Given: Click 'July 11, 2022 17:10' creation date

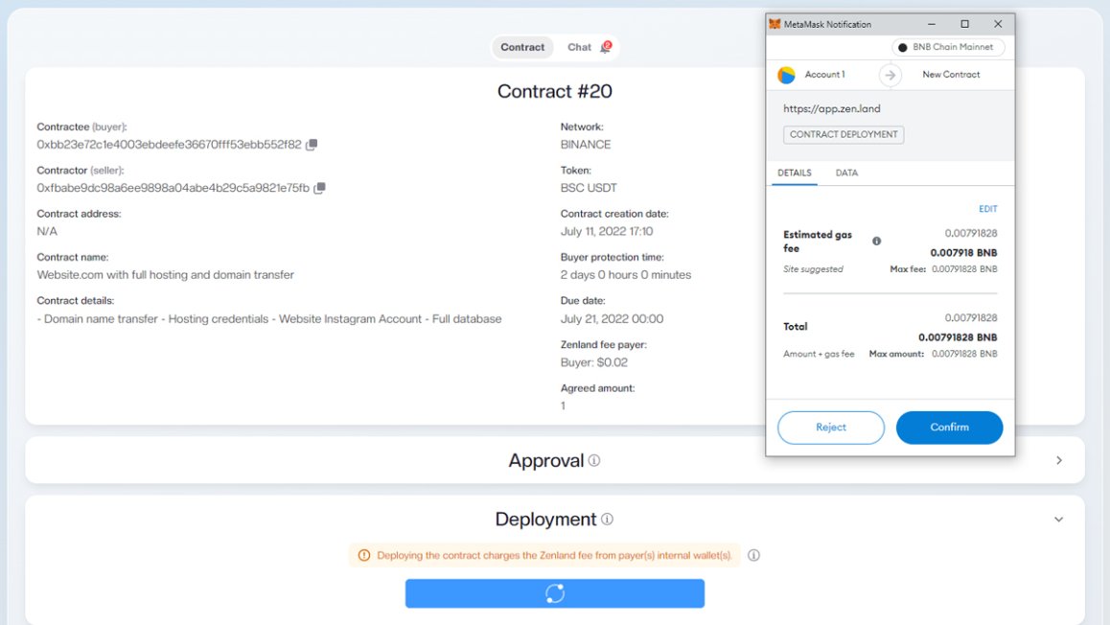Looking at the screenshot, I should (607, 231).
